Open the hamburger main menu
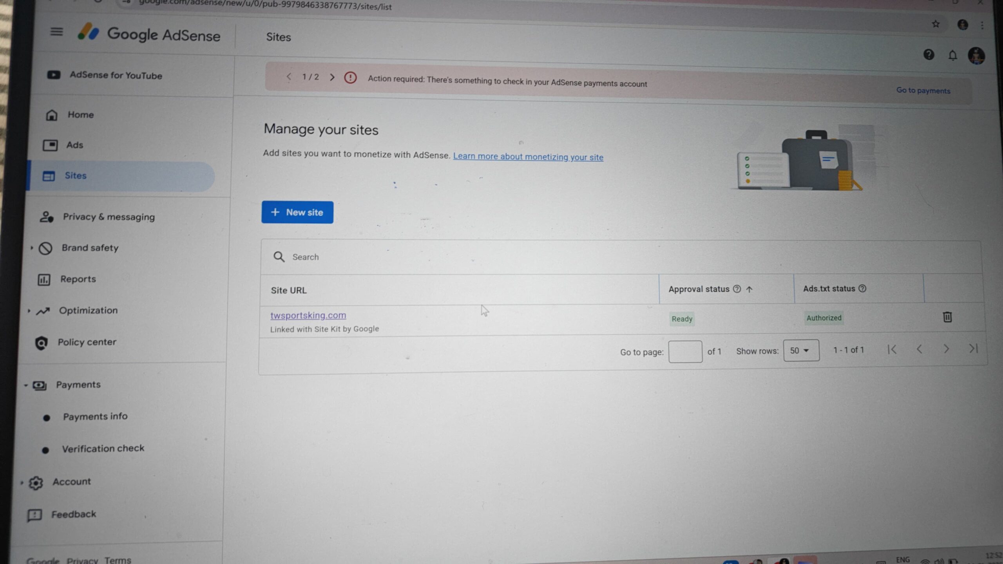This screenshot has width=1003, height=564. point(56,32)
